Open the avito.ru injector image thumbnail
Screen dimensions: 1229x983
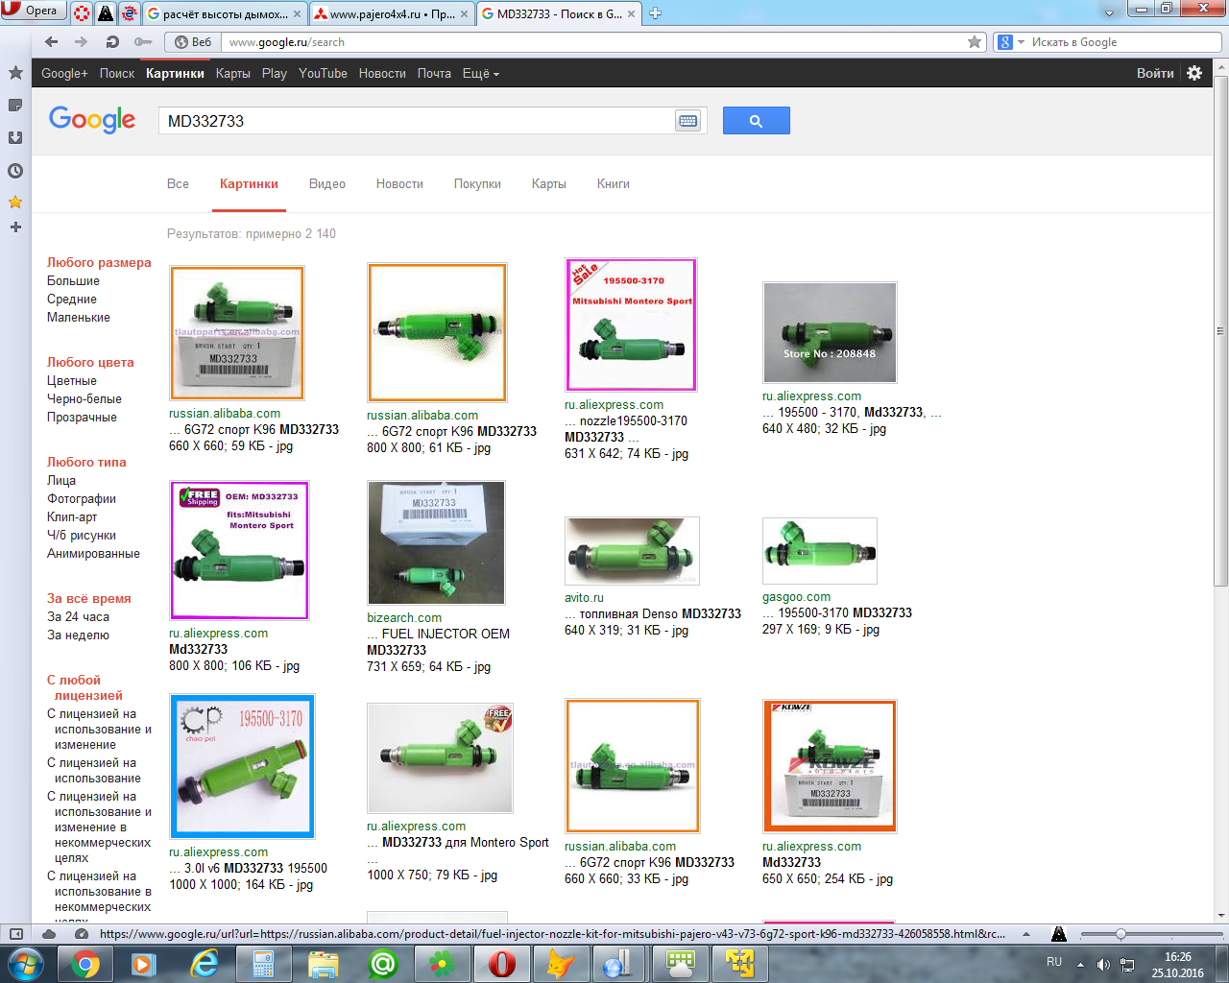(632, 551)
